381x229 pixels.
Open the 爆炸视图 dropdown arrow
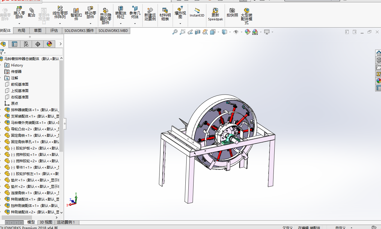(x=180, y=24)
